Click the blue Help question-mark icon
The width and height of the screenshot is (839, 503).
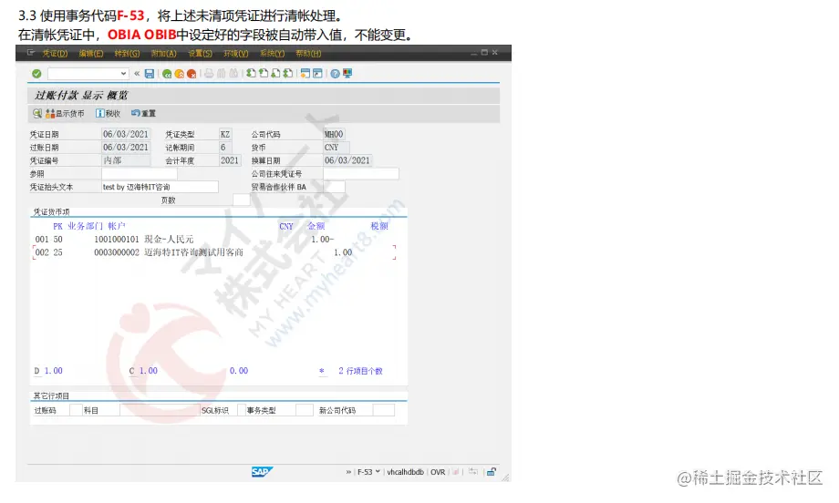coord(335,74)
